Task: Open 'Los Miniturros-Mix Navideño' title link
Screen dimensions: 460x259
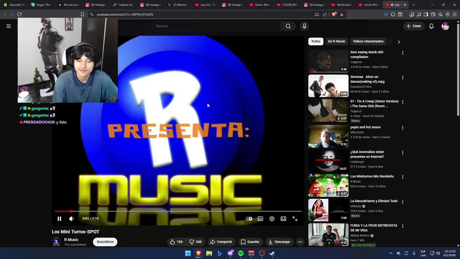Action: (x=372, y=176)
